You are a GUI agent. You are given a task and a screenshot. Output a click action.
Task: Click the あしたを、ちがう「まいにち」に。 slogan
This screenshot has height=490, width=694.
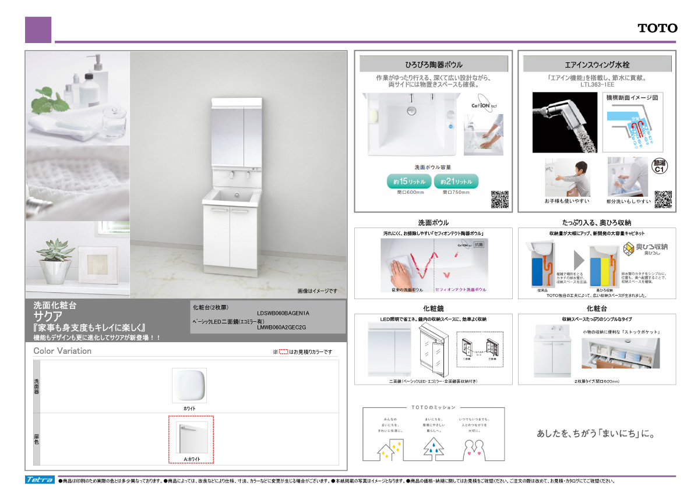[x=596, y=434]
